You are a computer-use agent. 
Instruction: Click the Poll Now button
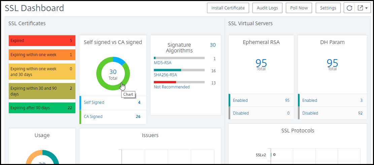click(x=299, y=8)
